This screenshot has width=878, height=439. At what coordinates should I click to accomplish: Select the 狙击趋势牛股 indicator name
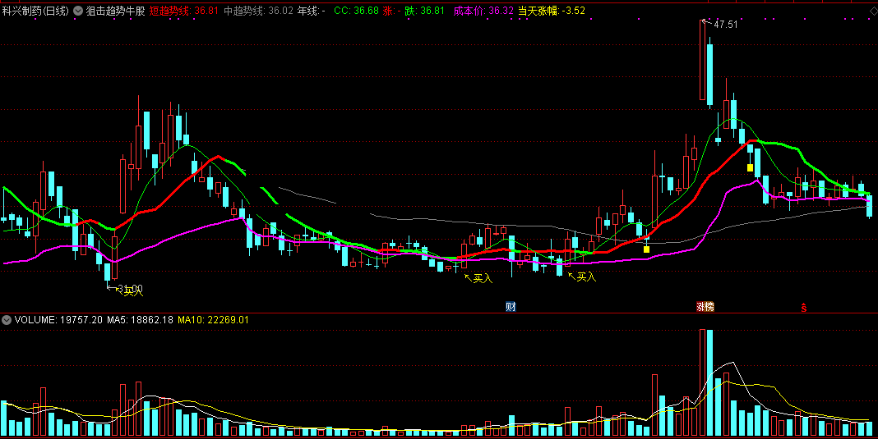[x=115, y=11]
